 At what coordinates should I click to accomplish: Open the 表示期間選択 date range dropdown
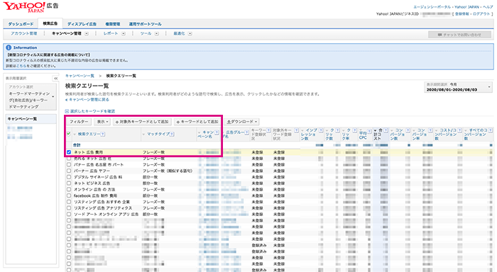point(459,87)
